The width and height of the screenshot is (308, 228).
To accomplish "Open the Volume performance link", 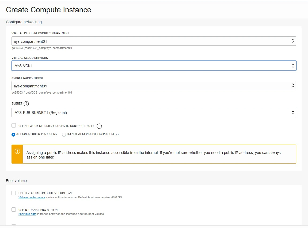I will click(32, 197).
